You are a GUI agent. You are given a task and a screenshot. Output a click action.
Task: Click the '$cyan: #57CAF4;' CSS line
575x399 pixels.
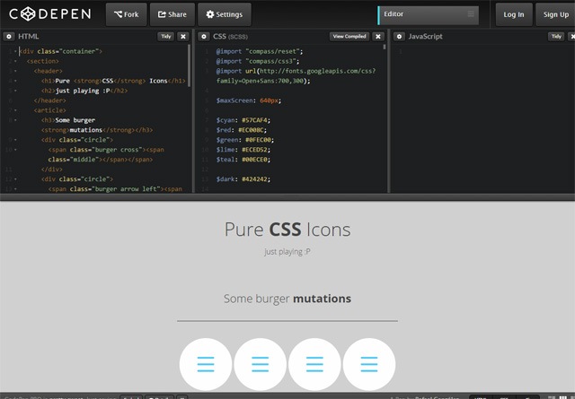pos(243,120)
